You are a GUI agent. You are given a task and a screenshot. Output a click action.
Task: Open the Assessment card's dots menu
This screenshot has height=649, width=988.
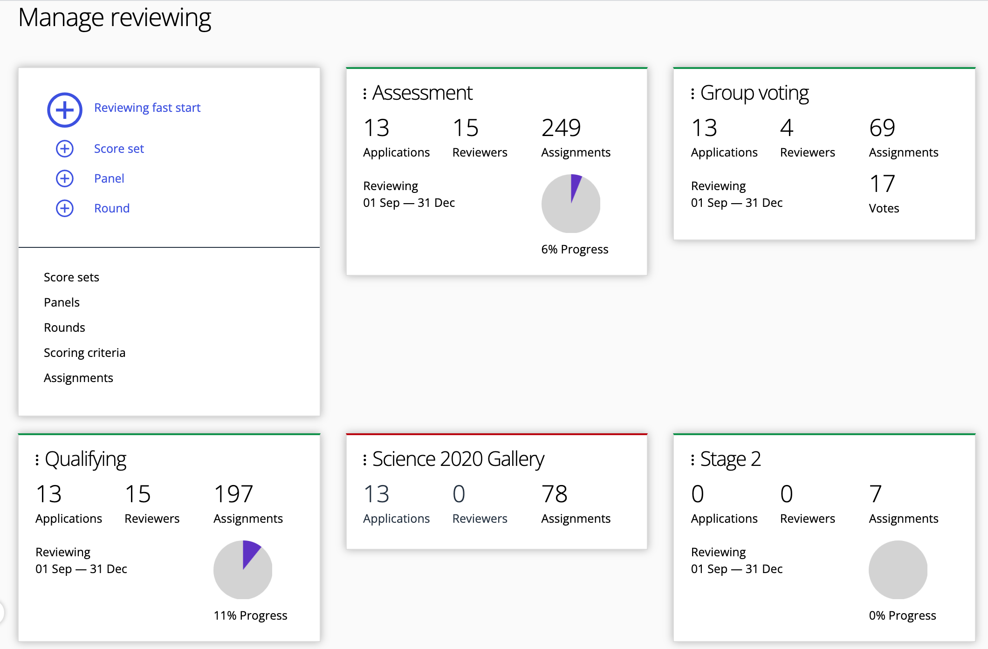(x=365, y=94)
